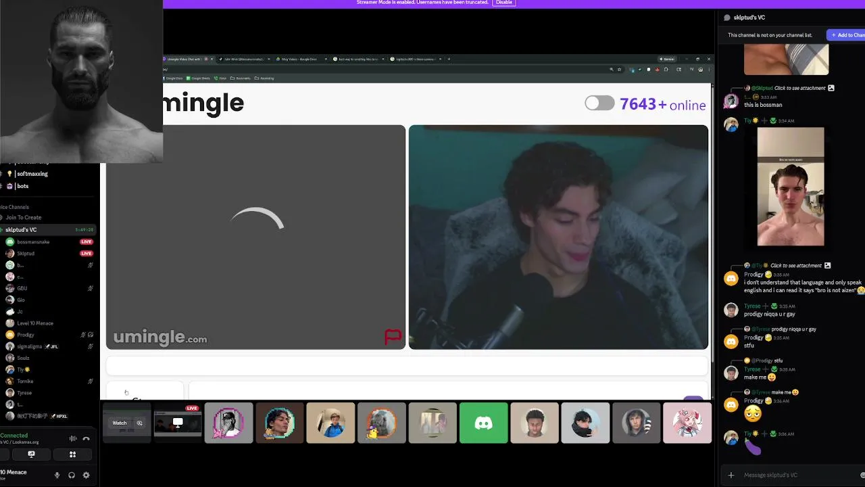Image resolution: width=865 pixels, height=487 pixels.
Task: Click the 7643+ online counter
Action: 662,104
